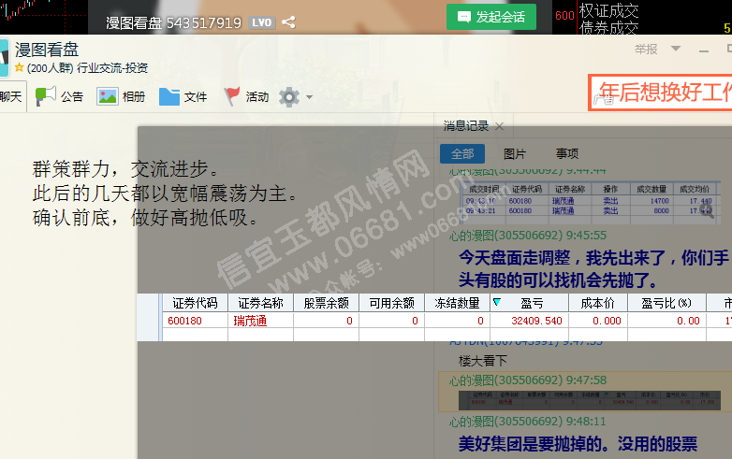Minimize the group chat window
Image resolution: width=732 pixels, height=459 pixels.
pyautogui.click(x=704, y=50)
